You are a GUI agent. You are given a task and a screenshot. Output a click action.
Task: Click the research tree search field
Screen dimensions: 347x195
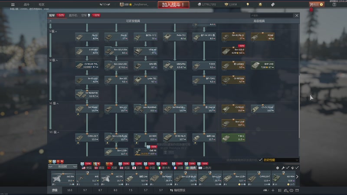coord(272,16)
